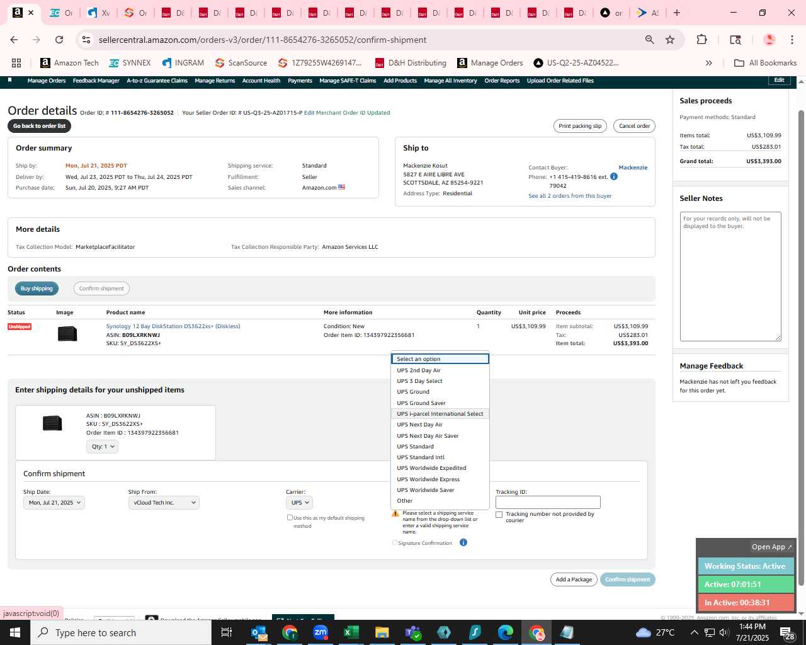
Task: Open the Carrier UPS dropdown
Action: pyautogui.click(x=300, y=503)
